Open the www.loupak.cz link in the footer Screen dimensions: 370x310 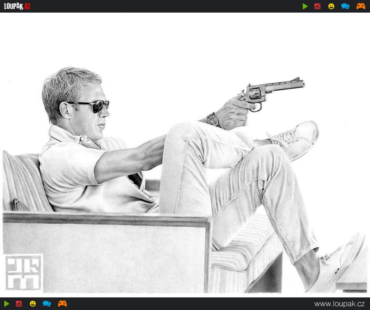[x=339, y=304]
